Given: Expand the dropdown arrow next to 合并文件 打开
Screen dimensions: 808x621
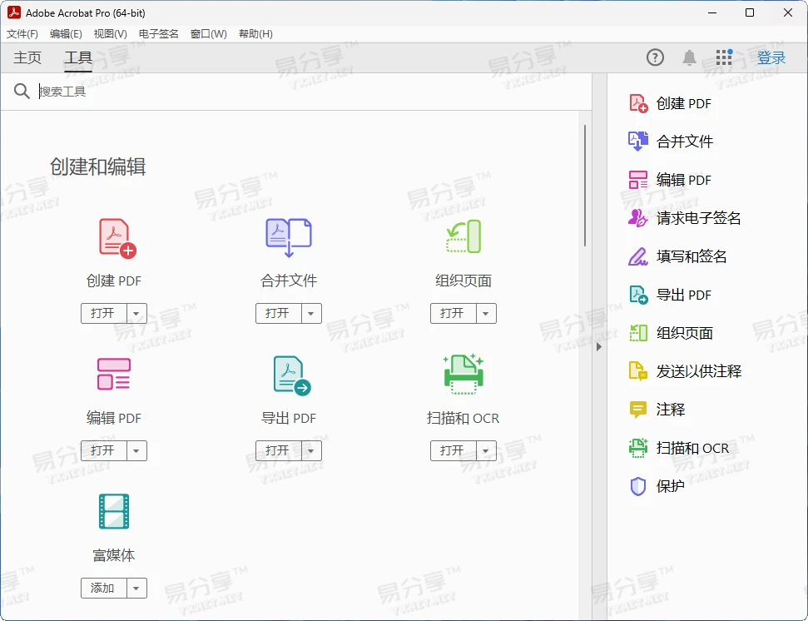Looking at the screenshot, I should tap(311, 313).
